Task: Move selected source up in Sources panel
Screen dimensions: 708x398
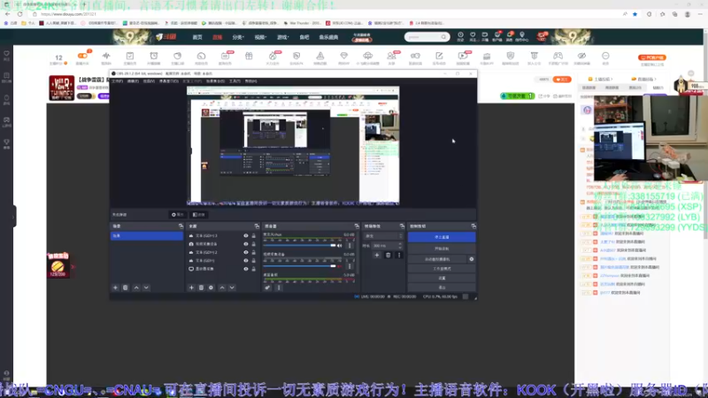Action: [222, 287]
